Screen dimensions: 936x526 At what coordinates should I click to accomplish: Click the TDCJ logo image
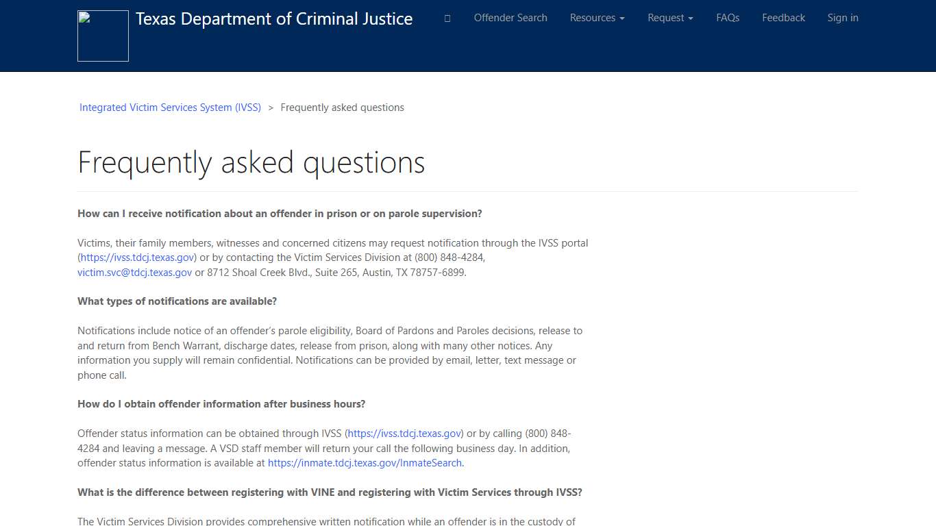coord(103,36)
